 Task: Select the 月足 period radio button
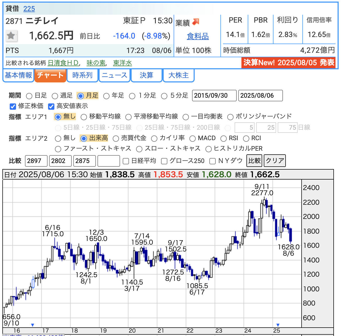click(81, 96)
